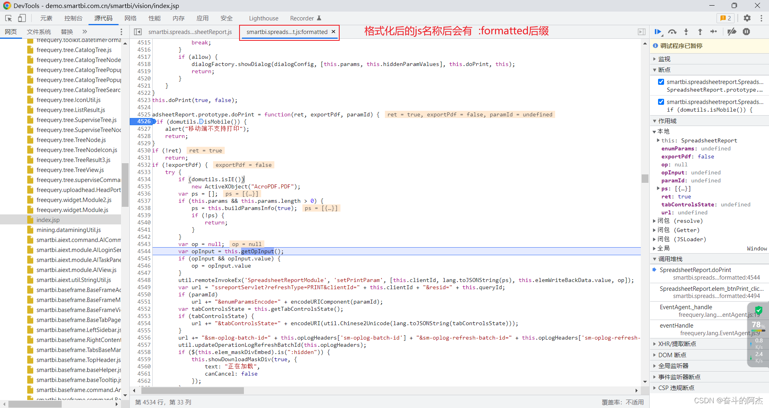769x408 pixels.
Task: Step over next function call
Action: pos(672,32)
